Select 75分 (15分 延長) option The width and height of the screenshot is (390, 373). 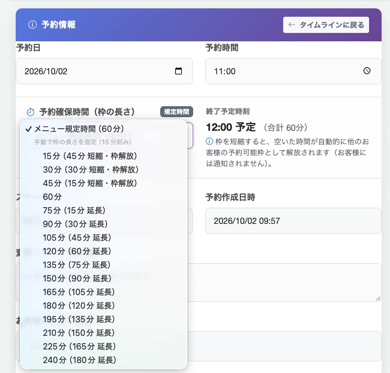coord(104,210)
